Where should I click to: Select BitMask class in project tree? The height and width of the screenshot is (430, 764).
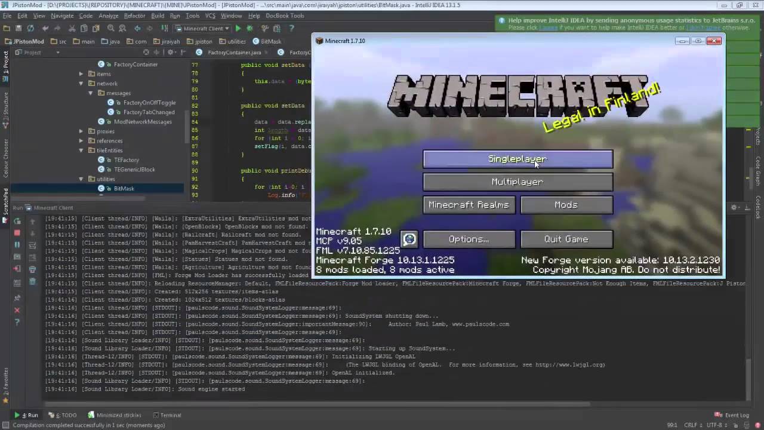click(x=124, y=189)
